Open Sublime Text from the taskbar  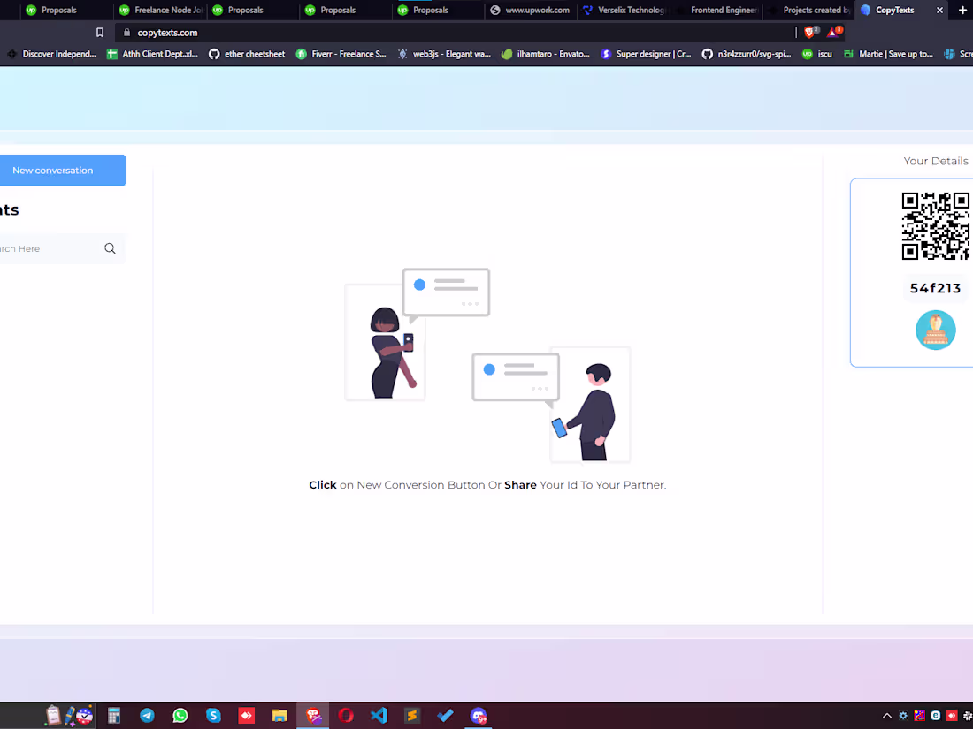point(412,716)
